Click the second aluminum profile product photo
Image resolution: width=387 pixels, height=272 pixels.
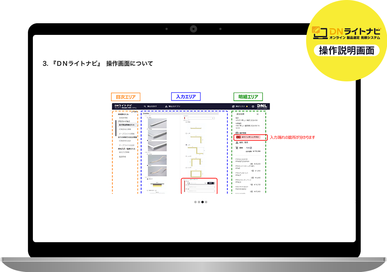tap(157, 135)
